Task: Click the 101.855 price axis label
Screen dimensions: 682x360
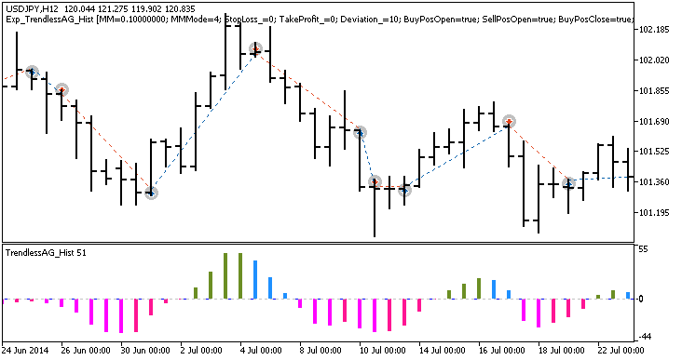Action: [x=654, y=91]
